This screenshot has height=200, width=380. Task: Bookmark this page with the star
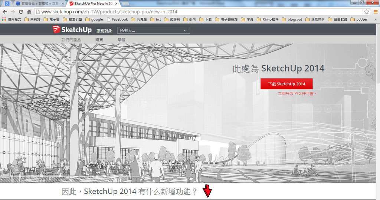click(x=366, y=11)
